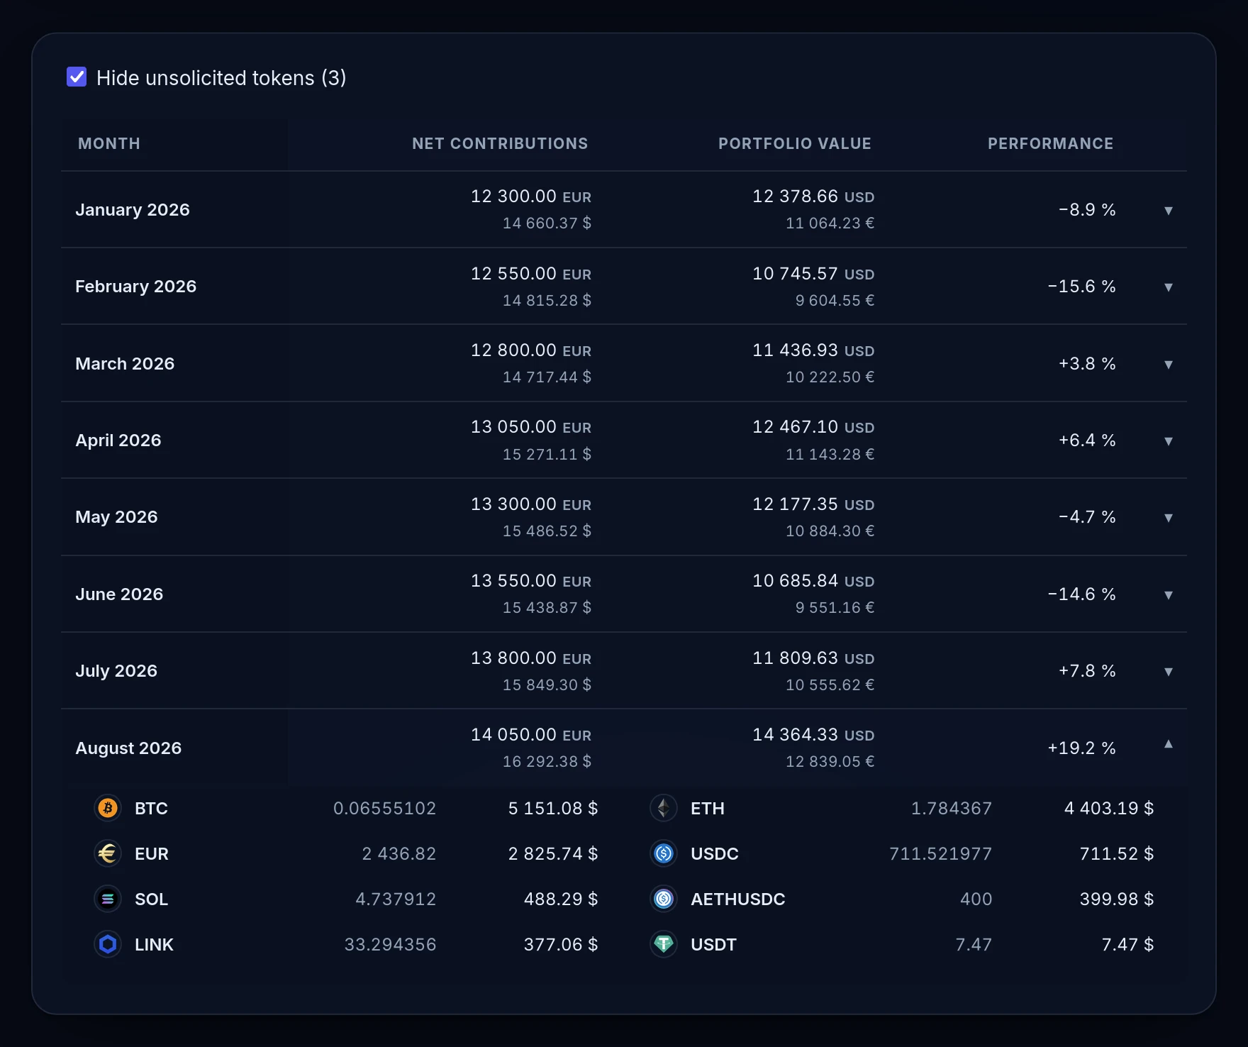Image resolution: width=1248 pixels, height=1047 pixels.
Task: Select the July 2026 month label
Action: click(x=116, y=671)
